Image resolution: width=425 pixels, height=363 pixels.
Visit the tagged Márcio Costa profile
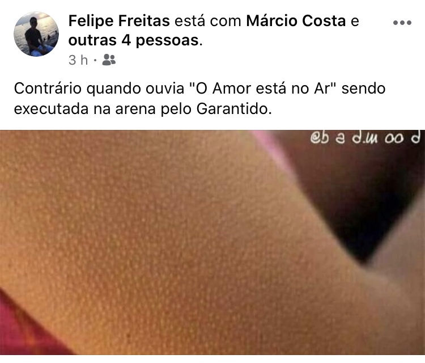pyautogui.click(x=296, y=21)
